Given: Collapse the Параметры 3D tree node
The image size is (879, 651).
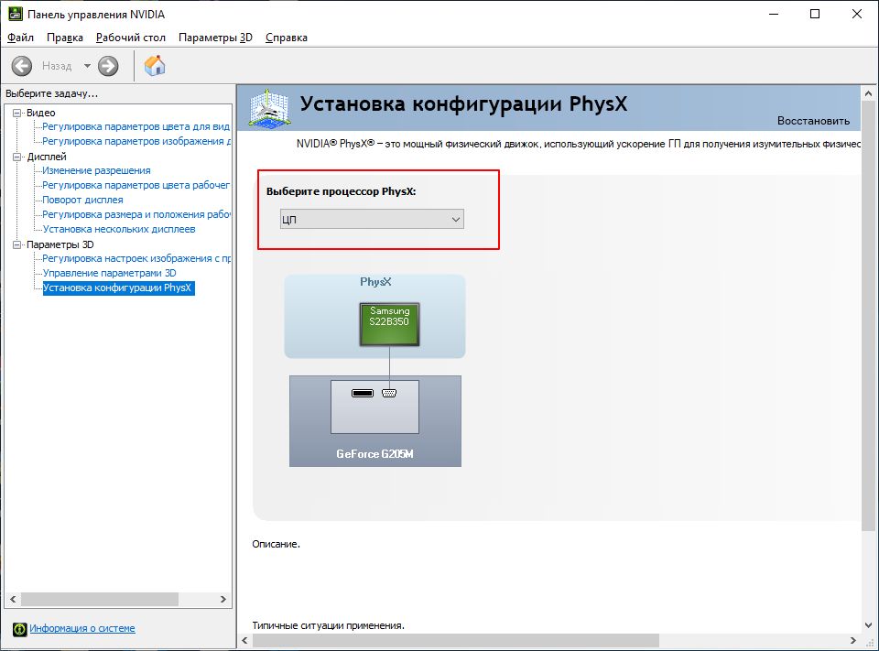Looking at the screenshot, I should [x=16, y=244].
